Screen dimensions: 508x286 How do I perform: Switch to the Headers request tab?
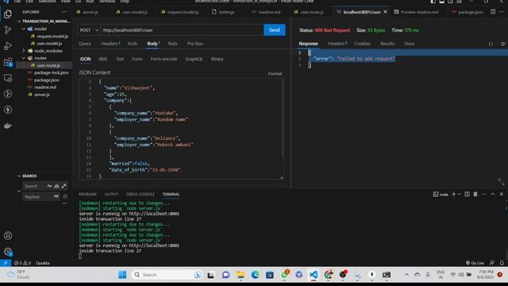click(x=110, y=44)
